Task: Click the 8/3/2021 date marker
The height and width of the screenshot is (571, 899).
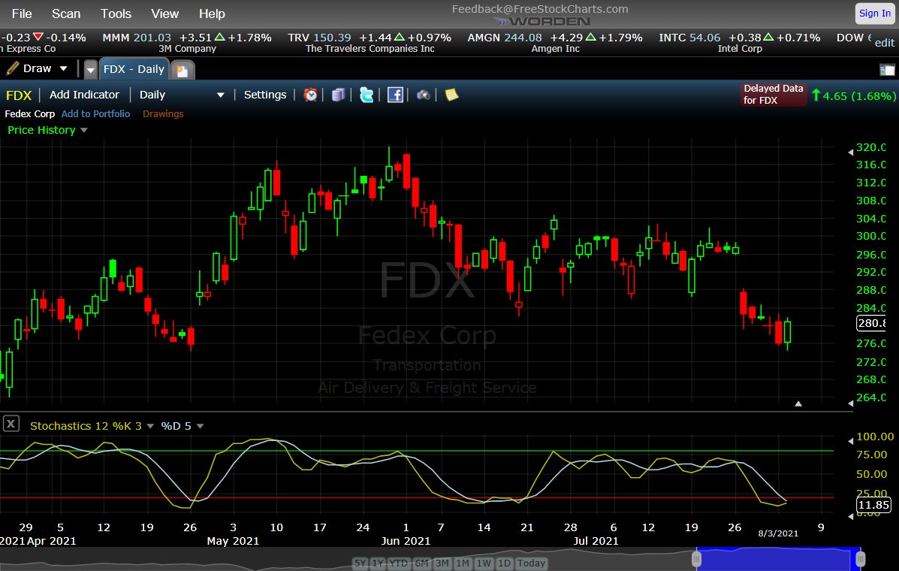Action: [x=778, y=533]
